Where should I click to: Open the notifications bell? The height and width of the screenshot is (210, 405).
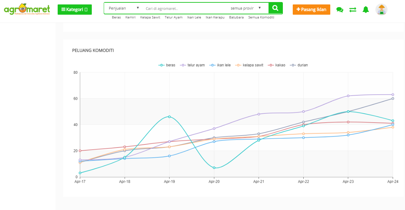click(366, 10)
